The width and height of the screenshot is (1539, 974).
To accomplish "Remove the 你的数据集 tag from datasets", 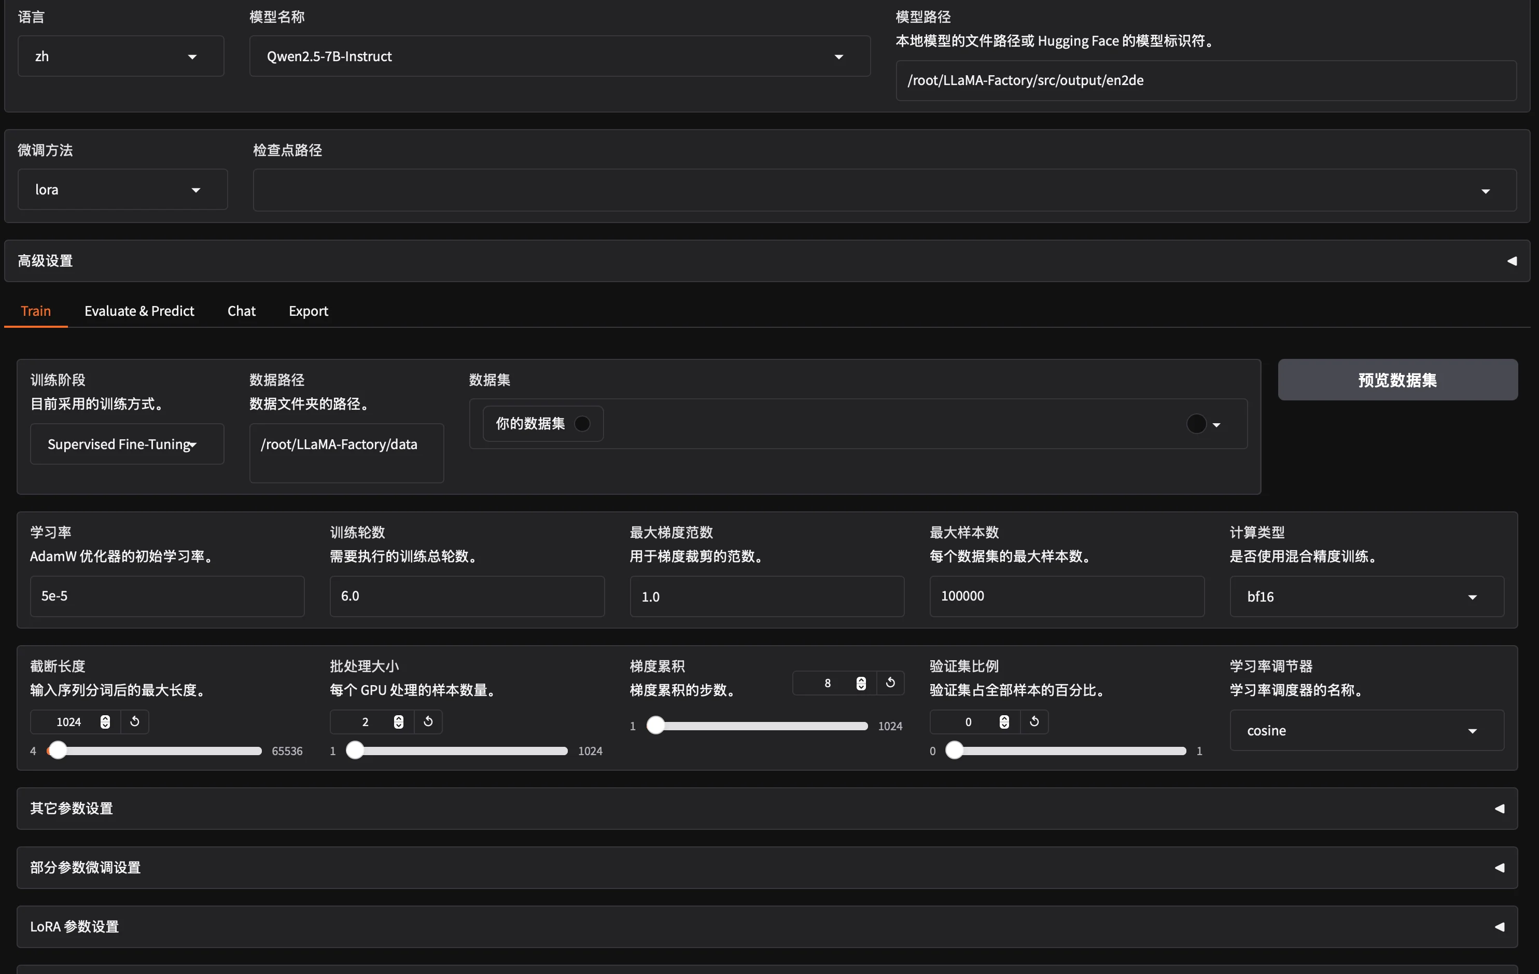I will click(582, 424).
